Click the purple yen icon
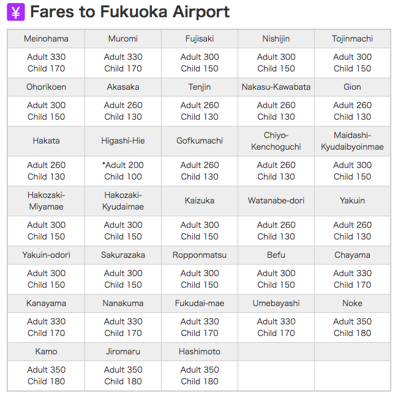398x399 pixels. coord(16,12)
